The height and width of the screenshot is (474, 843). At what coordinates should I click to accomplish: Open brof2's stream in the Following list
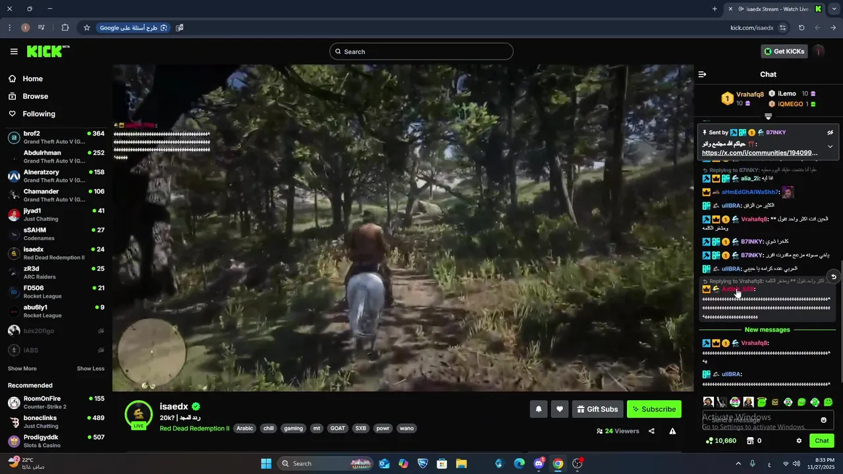(x=56, y=138)
